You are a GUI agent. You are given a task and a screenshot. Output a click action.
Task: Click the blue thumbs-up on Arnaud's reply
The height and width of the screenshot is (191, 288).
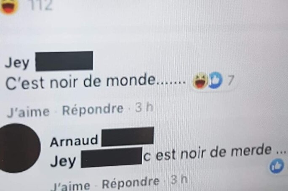(277, 166)
